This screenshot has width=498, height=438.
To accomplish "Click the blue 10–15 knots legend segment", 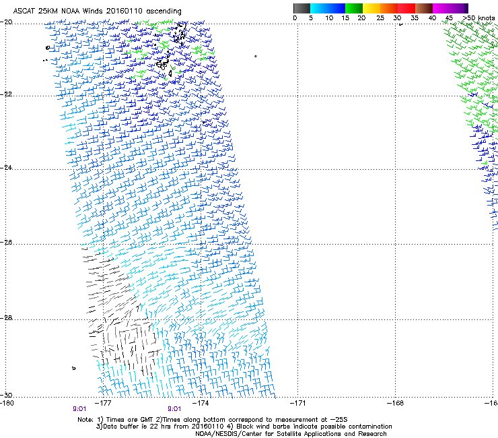I will point(336,8).
